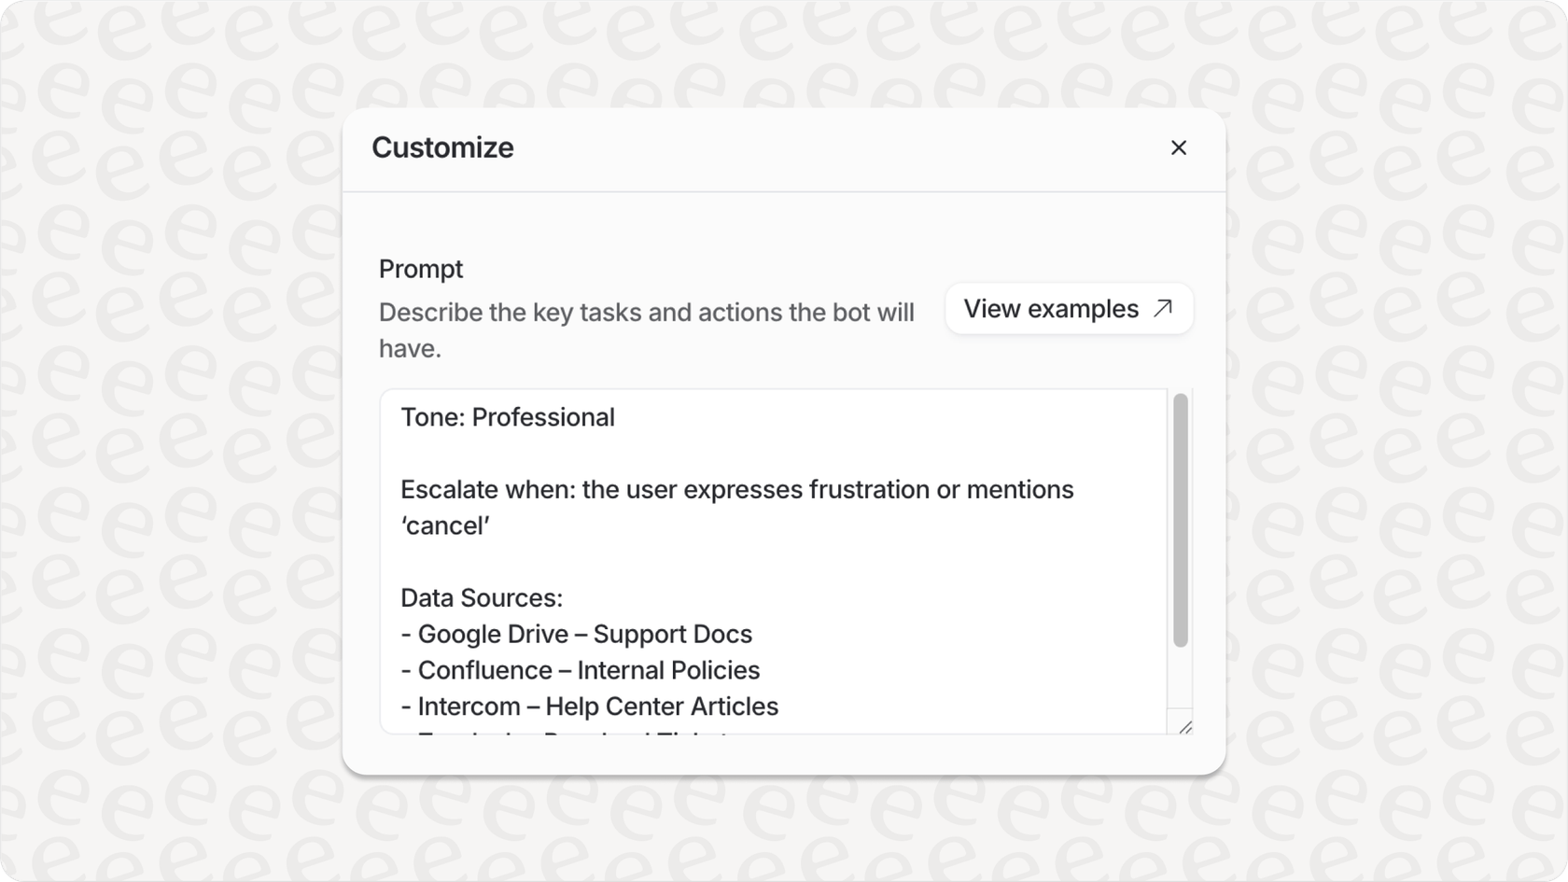Click the dismiss icon near the Customize title
The width and height of the screenshot is (1568, 882).
(1178, 147)
